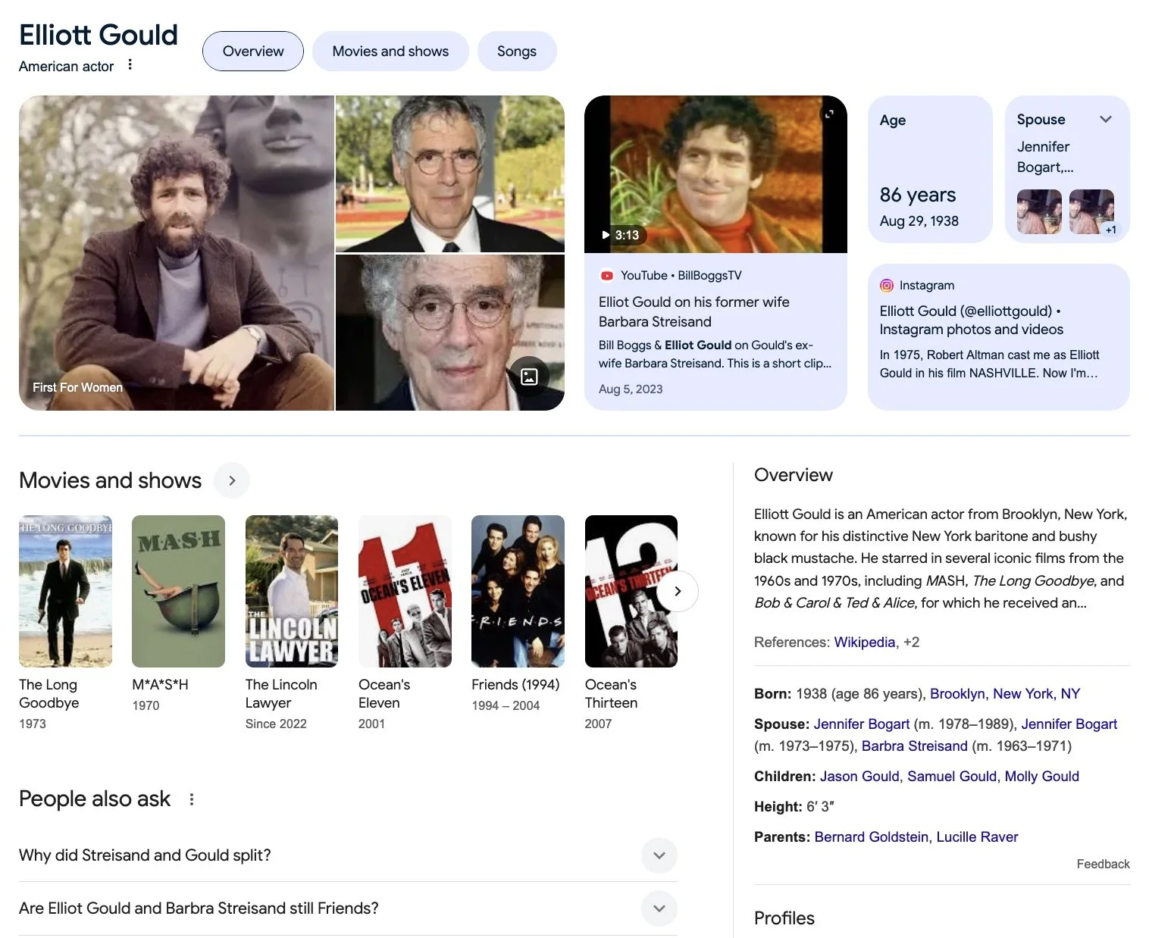1149x938 pixels.
Task: Open the image gallery icon on photos
Action: 529,376
